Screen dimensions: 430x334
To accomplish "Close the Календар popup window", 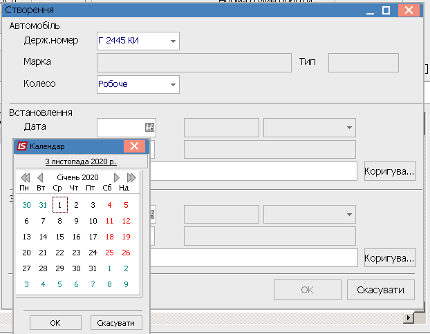I will (134, 146).
